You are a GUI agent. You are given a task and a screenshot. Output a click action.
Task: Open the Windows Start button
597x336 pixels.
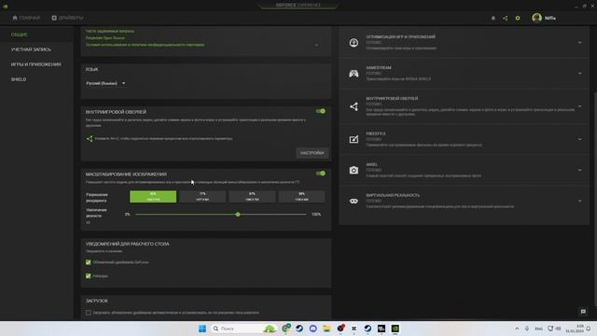tap(202, 329)
